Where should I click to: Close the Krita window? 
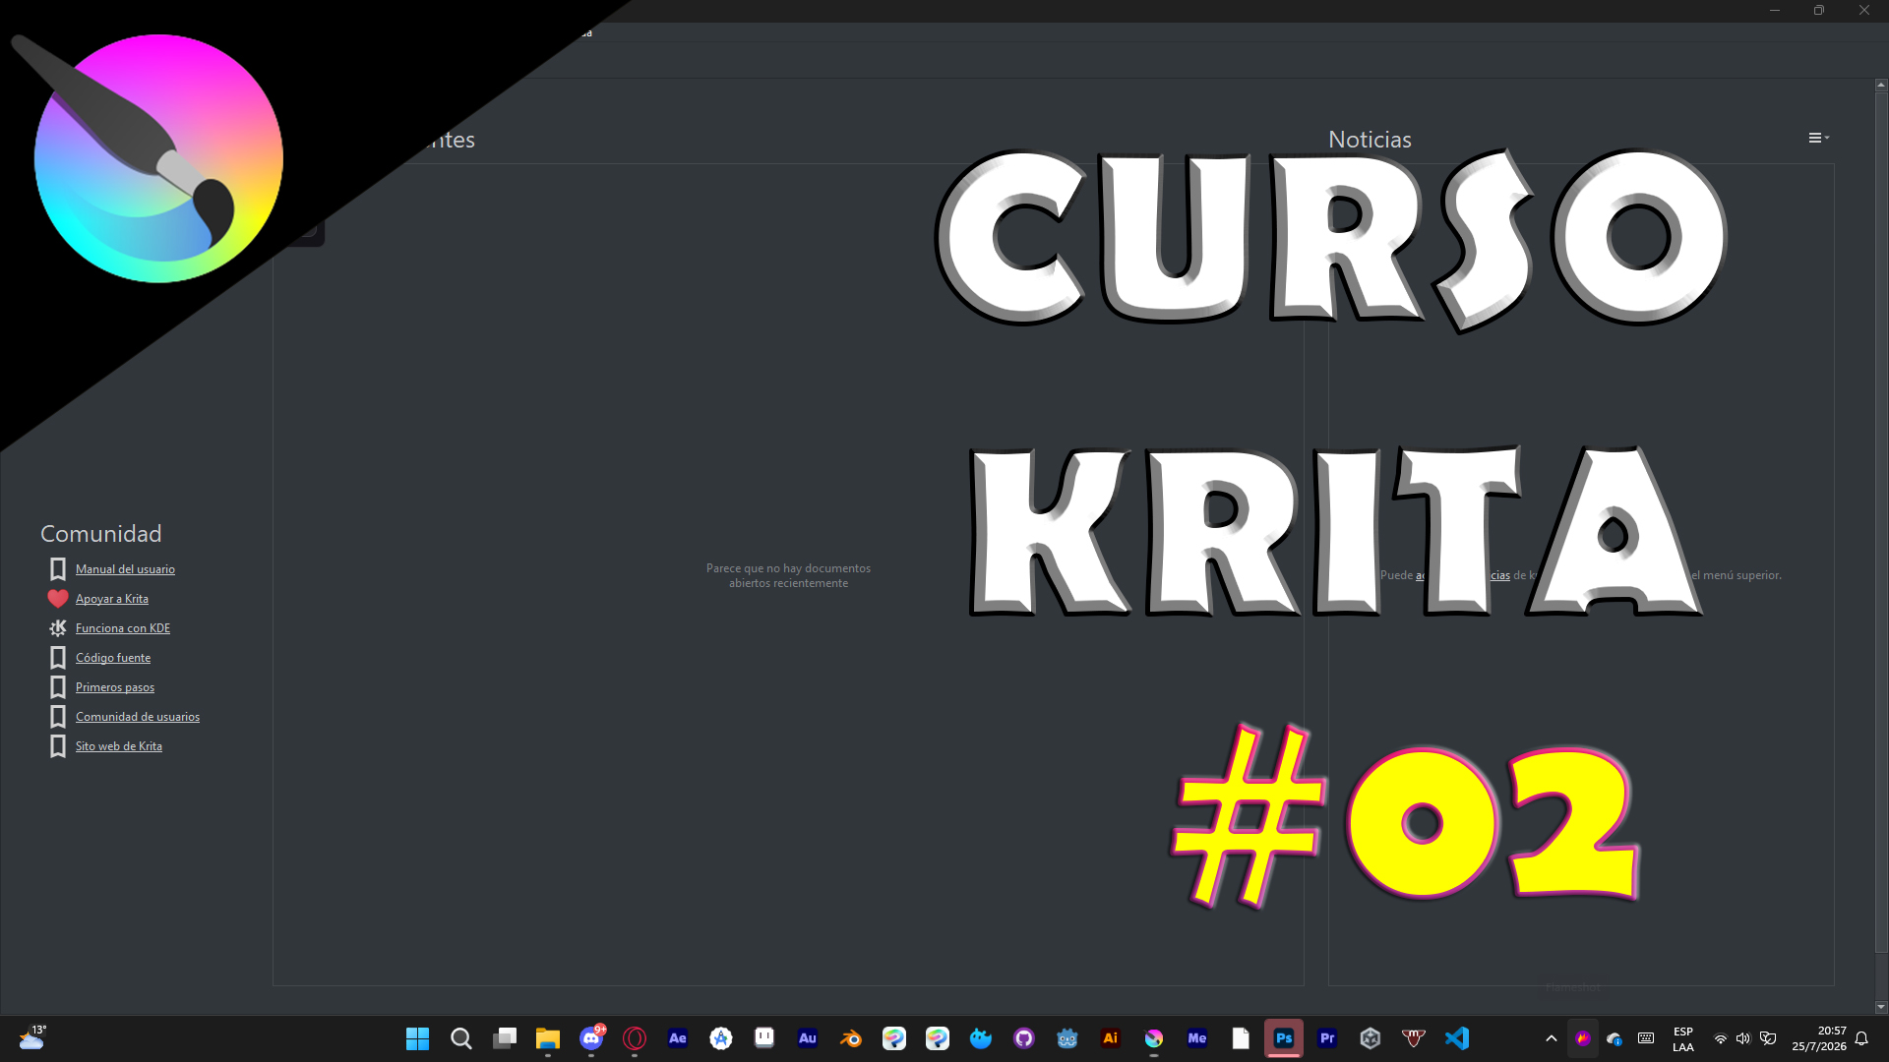click(1864, 11)
